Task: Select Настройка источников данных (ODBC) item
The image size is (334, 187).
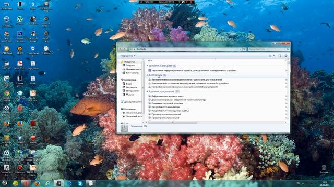Action: tap(169, 111)
